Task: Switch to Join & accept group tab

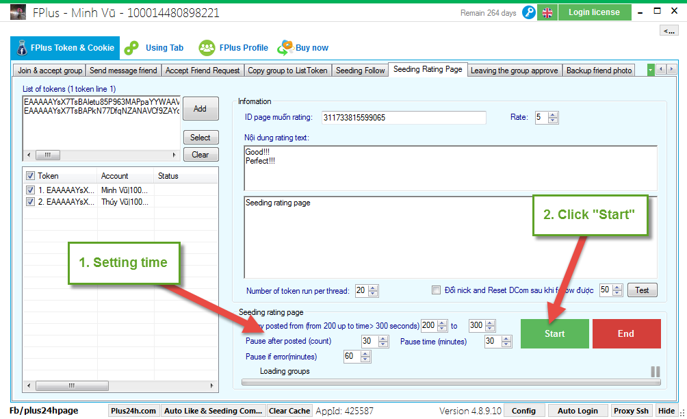Action: (50, 71)
